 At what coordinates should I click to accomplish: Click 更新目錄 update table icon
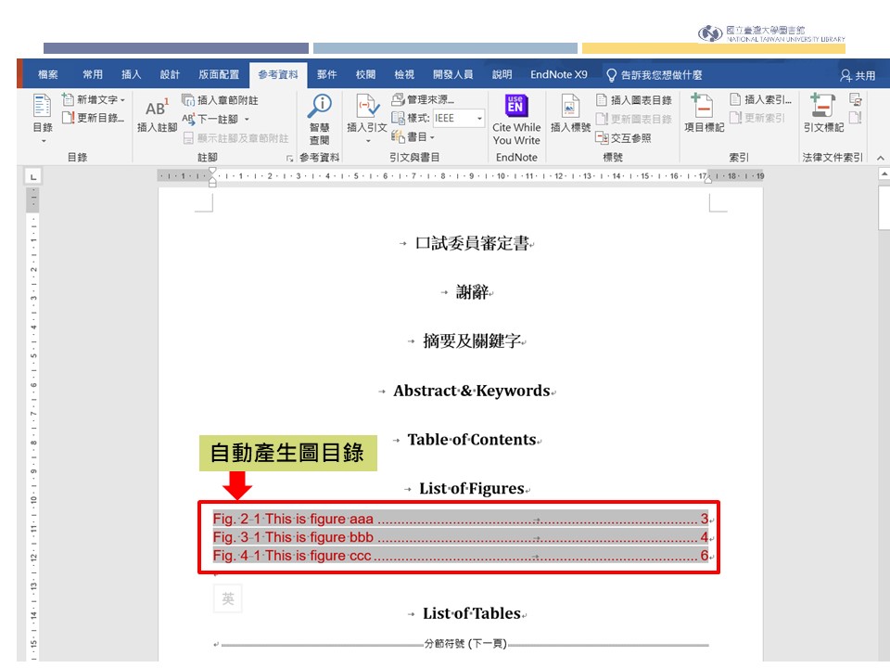pyautogui.click(x=68, y=118)
